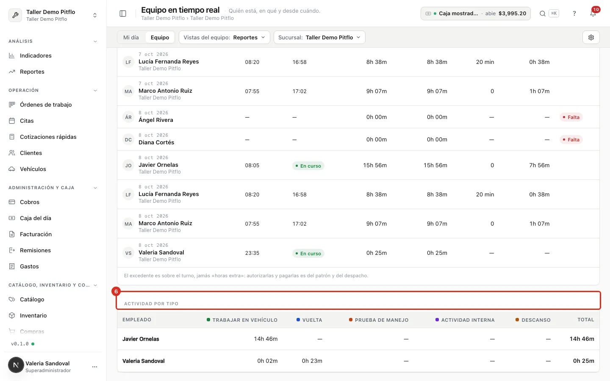Click the Vehículos car icon
The width and height of the screenshot is (610, 381).
[x=12, y=169]
